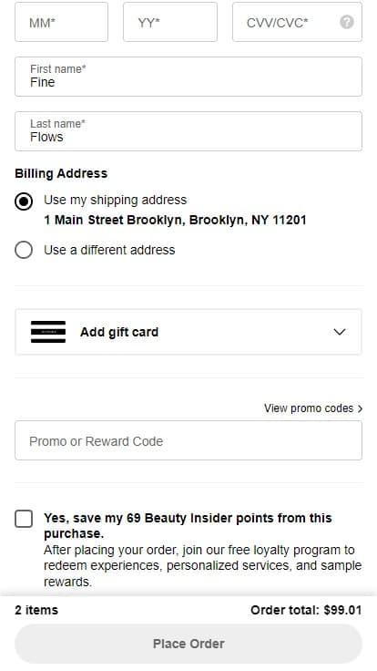This screenshot has width=377, height=671.
Task: Focus the YY expiration year field
Action: (170, 22)
